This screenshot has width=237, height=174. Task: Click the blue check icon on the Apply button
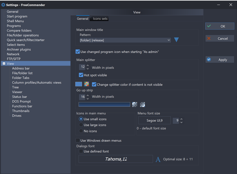209,60
